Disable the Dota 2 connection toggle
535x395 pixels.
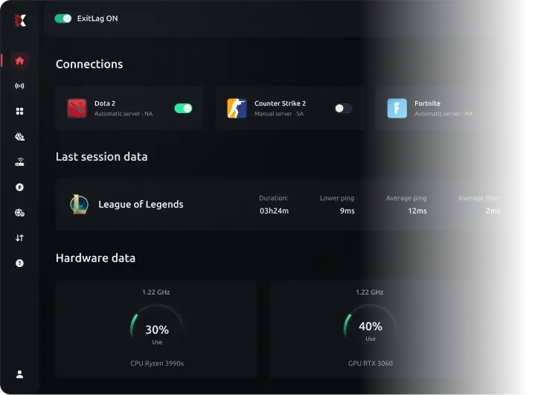[x=183, y=109]
